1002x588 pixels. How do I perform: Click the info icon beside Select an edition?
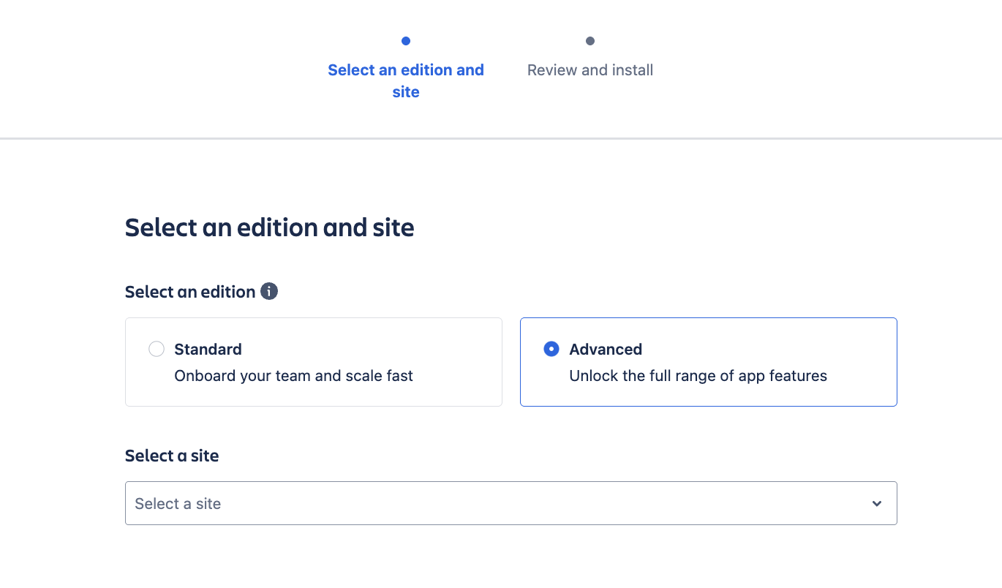[269, 292]
